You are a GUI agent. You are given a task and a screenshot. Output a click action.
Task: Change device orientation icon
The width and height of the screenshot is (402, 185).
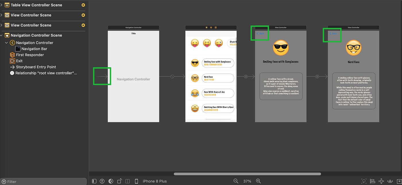pyautogui.click(x=119, y=181)
